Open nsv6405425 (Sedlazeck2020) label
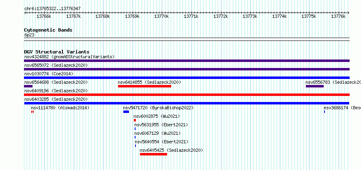 171,150
